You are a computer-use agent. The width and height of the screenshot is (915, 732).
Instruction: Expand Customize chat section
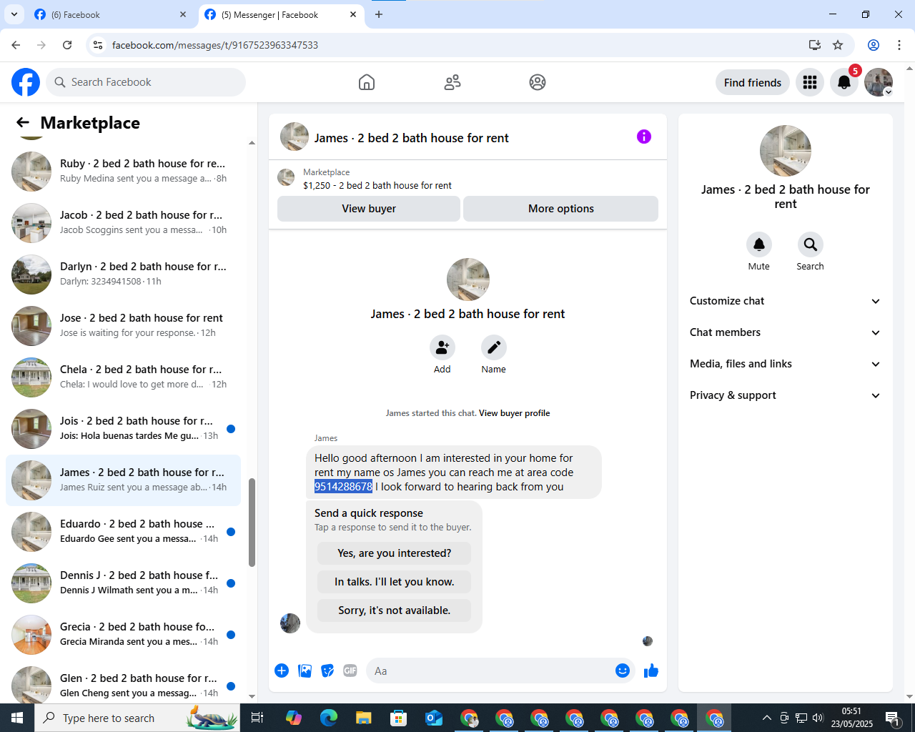pyautogui.click(x=786, y=301)
